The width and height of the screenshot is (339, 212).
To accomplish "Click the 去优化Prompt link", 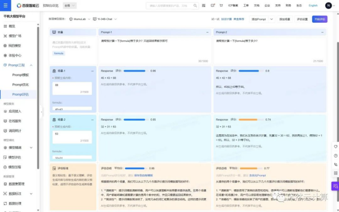I will coord(257,176).
